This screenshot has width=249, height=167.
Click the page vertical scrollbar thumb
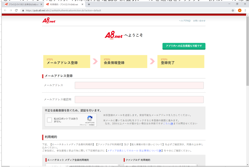coord(248,51)
